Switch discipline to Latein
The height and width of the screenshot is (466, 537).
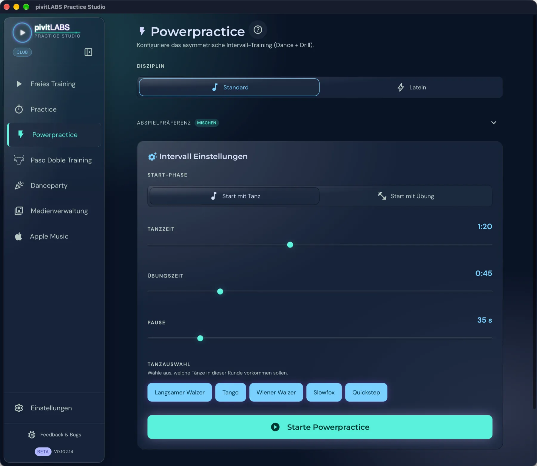[411, 87]
